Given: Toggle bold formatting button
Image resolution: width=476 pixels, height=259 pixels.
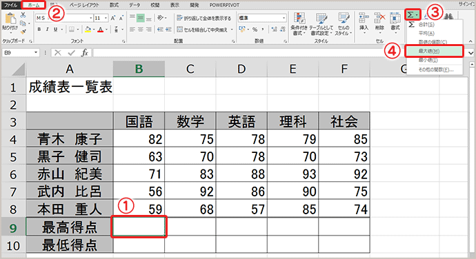Looking at the screenshot, I should tap(39, 30).
